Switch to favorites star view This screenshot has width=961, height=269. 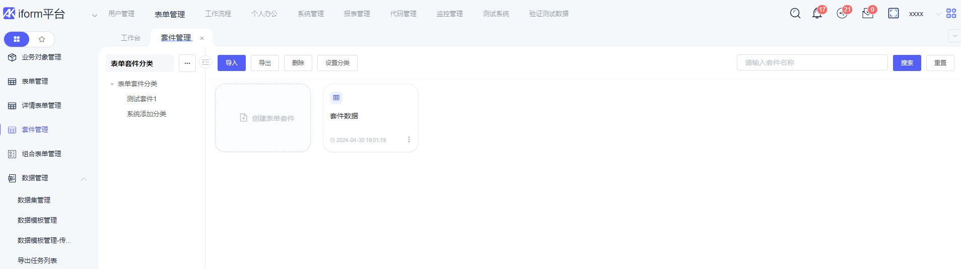pos(42,39)
